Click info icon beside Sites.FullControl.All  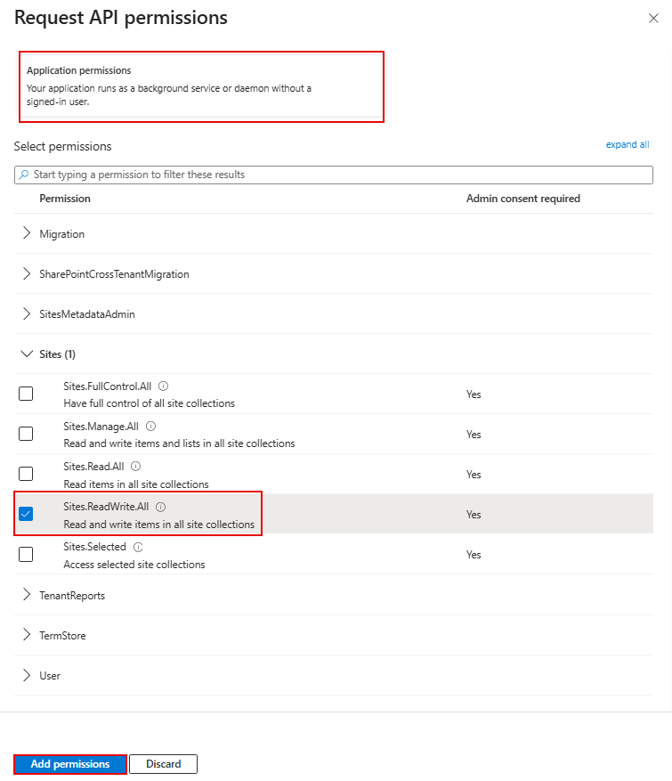(164, 386)
